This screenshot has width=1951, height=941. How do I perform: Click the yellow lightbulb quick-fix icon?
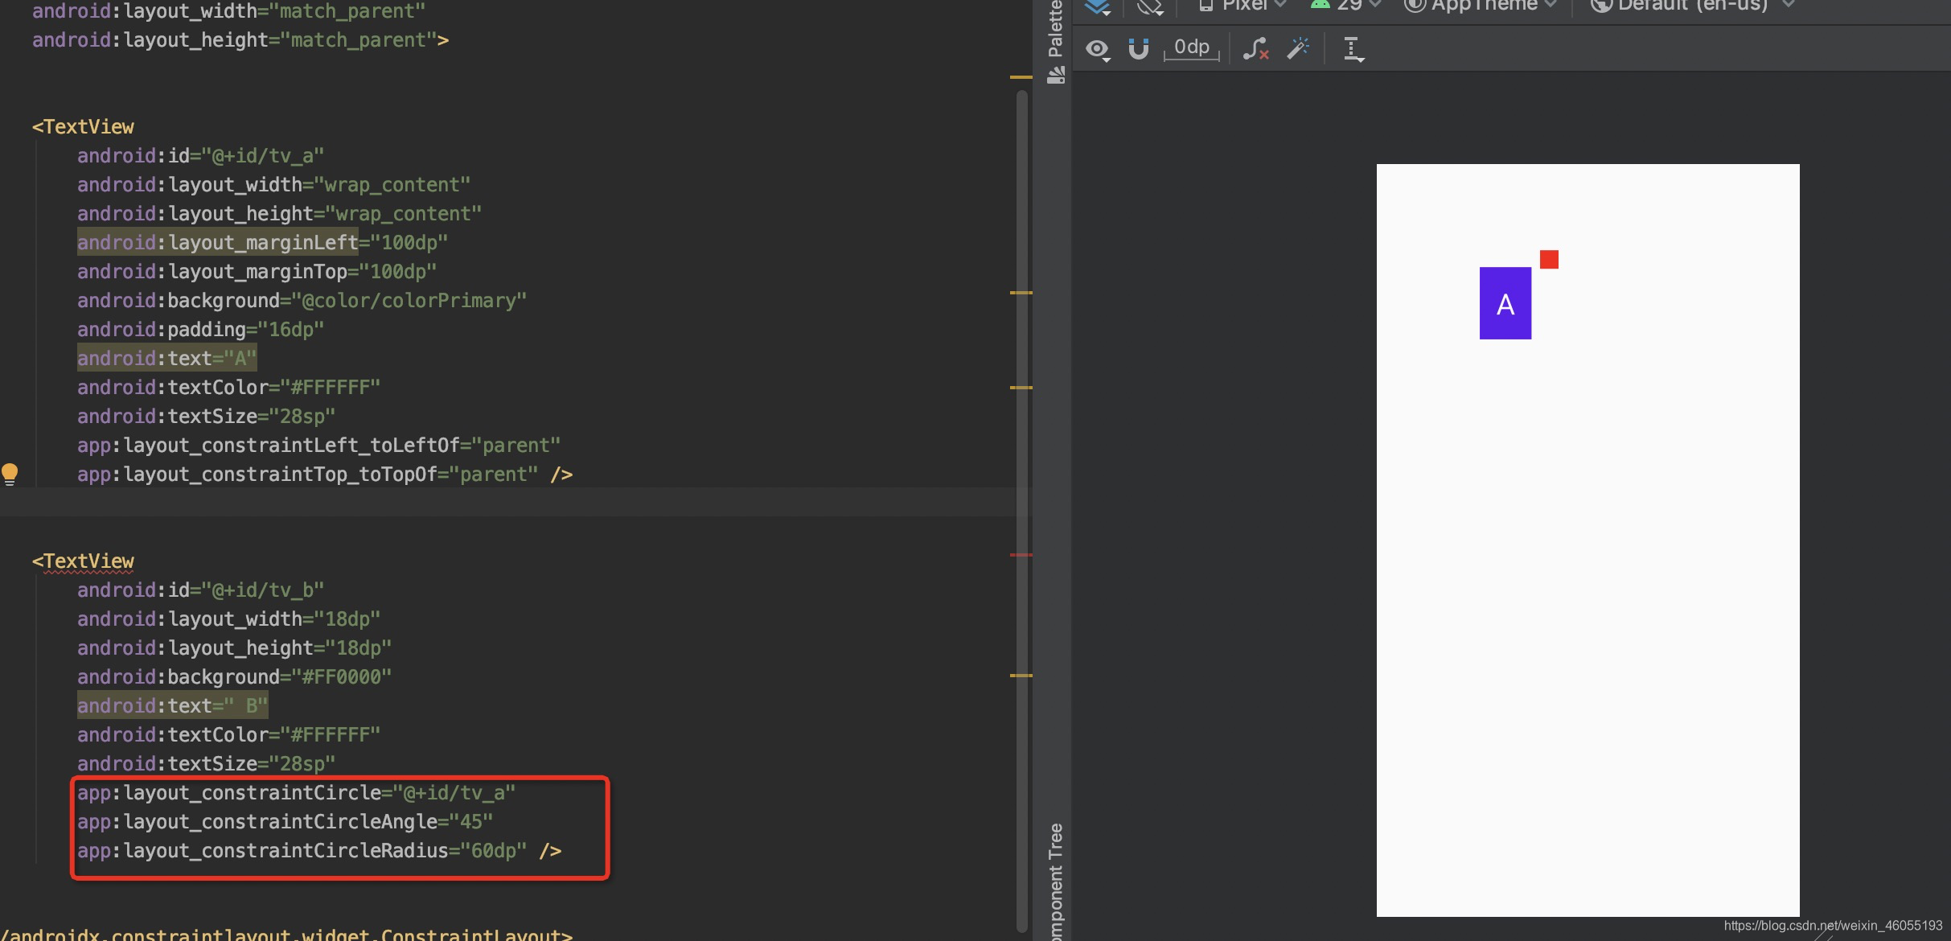coord(10,474)
